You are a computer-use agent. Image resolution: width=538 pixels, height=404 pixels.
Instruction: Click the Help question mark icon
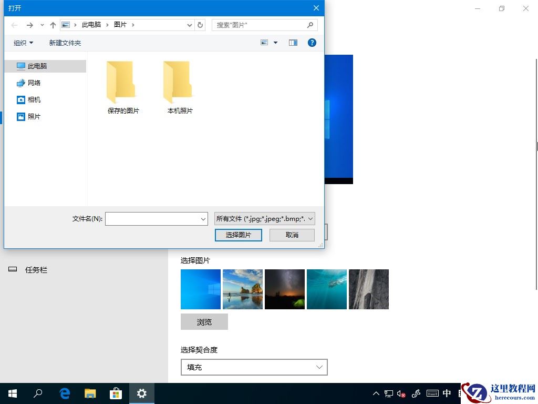pyautogui.click(x=312, y=43)
